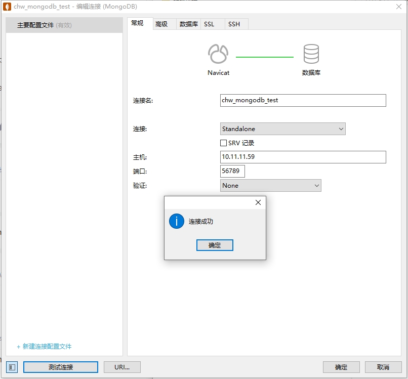Screen dimensions: 408x379
Task: Click the 测试连接 button
Action: [61, 367]
